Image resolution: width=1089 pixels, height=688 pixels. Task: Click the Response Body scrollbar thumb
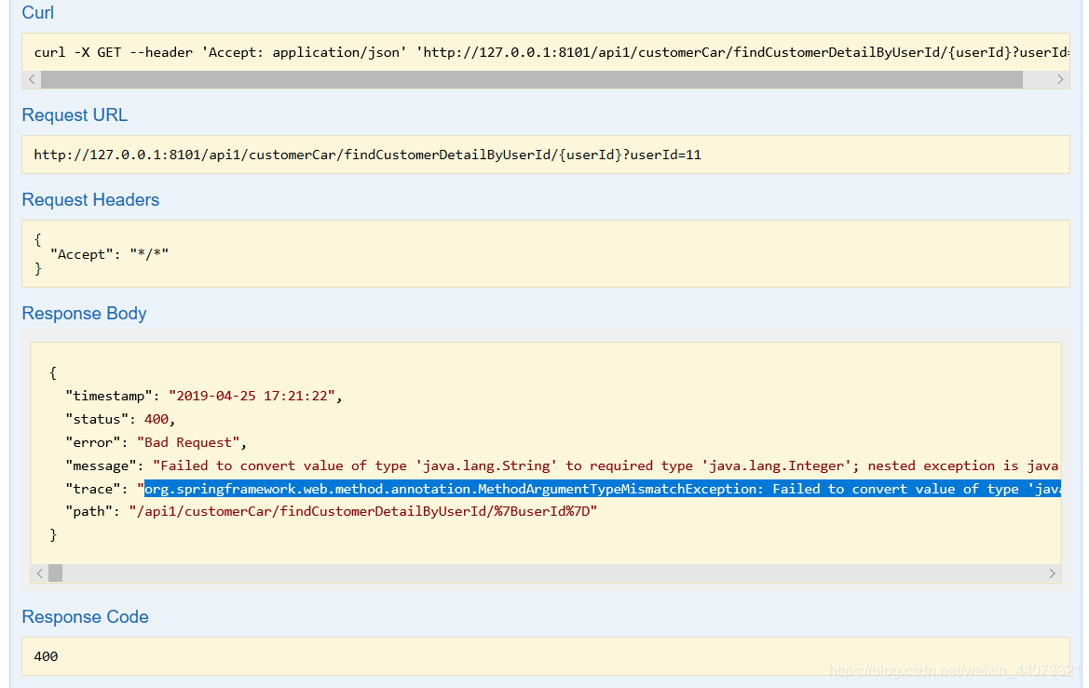[56, 573]
